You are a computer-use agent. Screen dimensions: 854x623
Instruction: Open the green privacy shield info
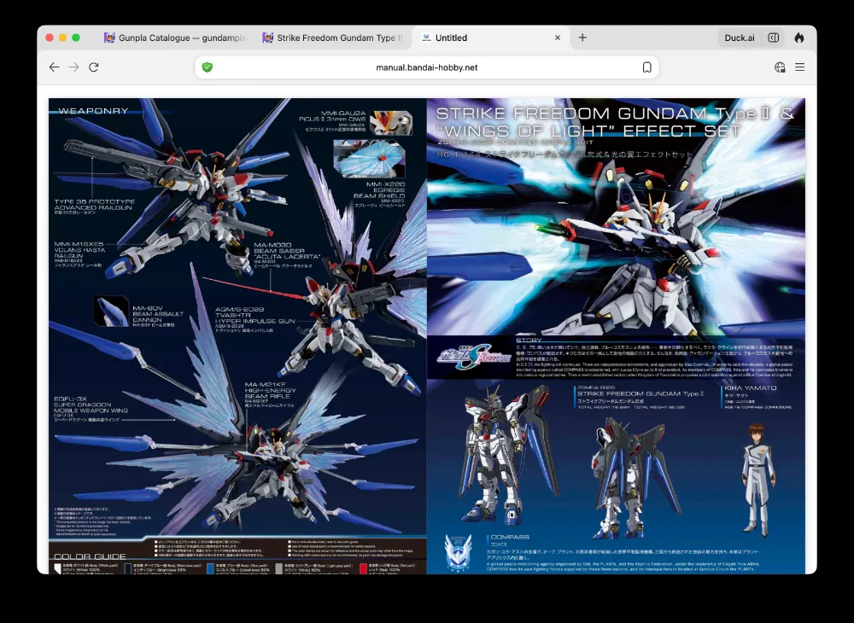tap(207, 67)
